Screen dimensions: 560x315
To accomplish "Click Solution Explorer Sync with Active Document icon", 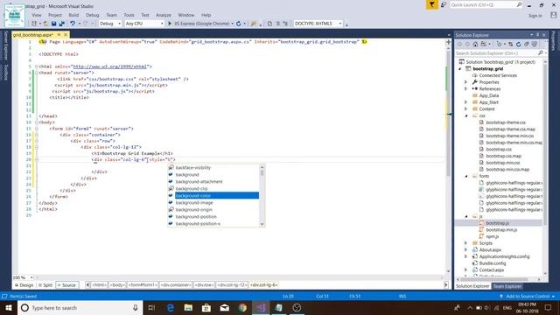I will [x=510, y=45].
